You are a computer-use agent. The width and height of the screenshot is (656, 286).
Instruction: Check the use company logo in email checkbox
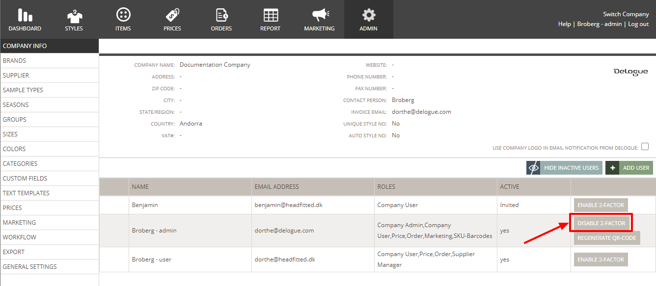(645, 147)
